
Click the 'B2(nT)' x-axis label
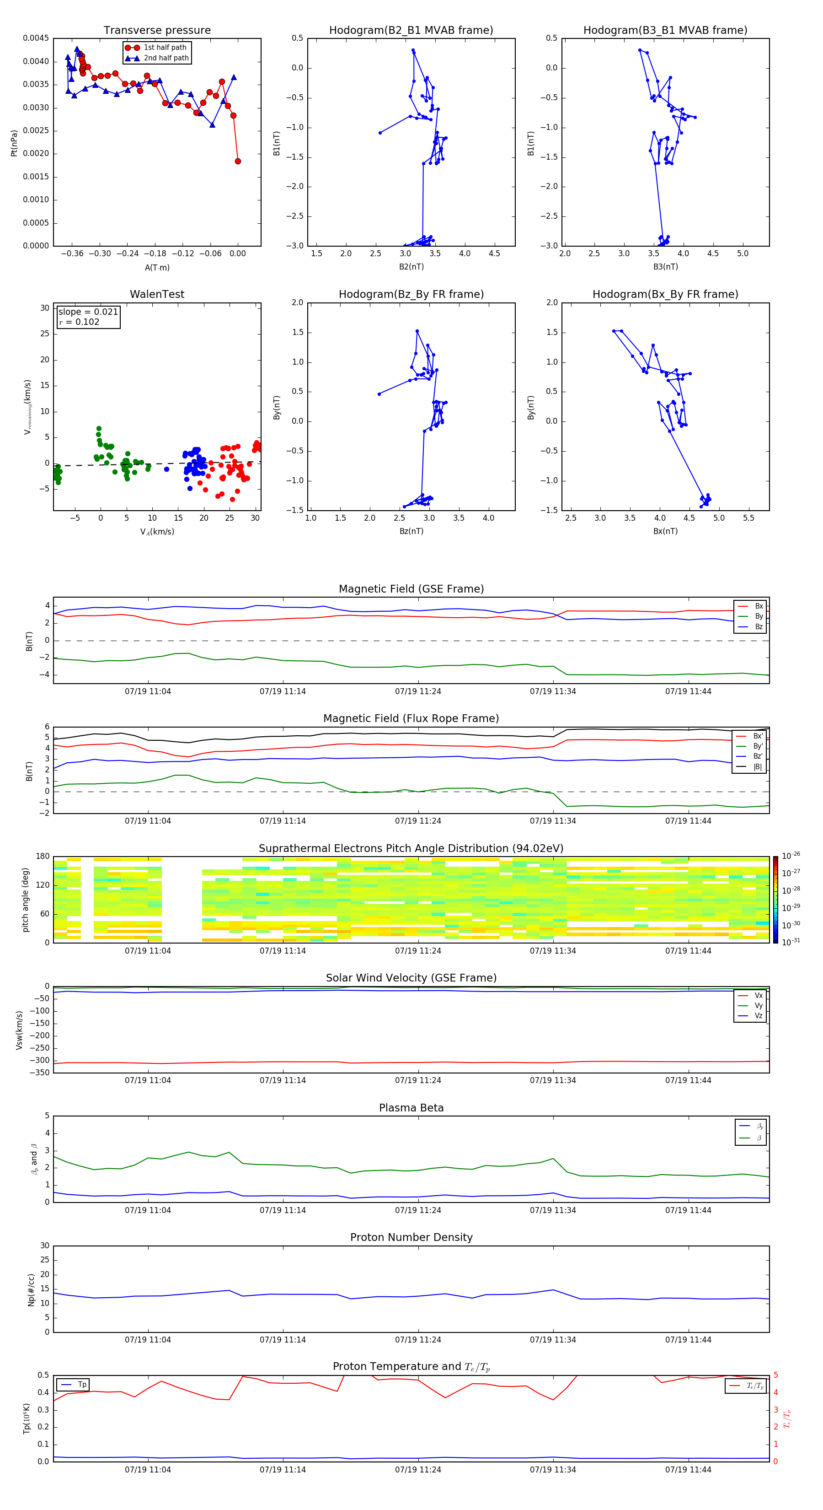pyautogui.click(x=411, y=267)
